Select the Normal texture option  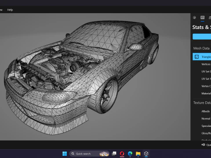206,118
